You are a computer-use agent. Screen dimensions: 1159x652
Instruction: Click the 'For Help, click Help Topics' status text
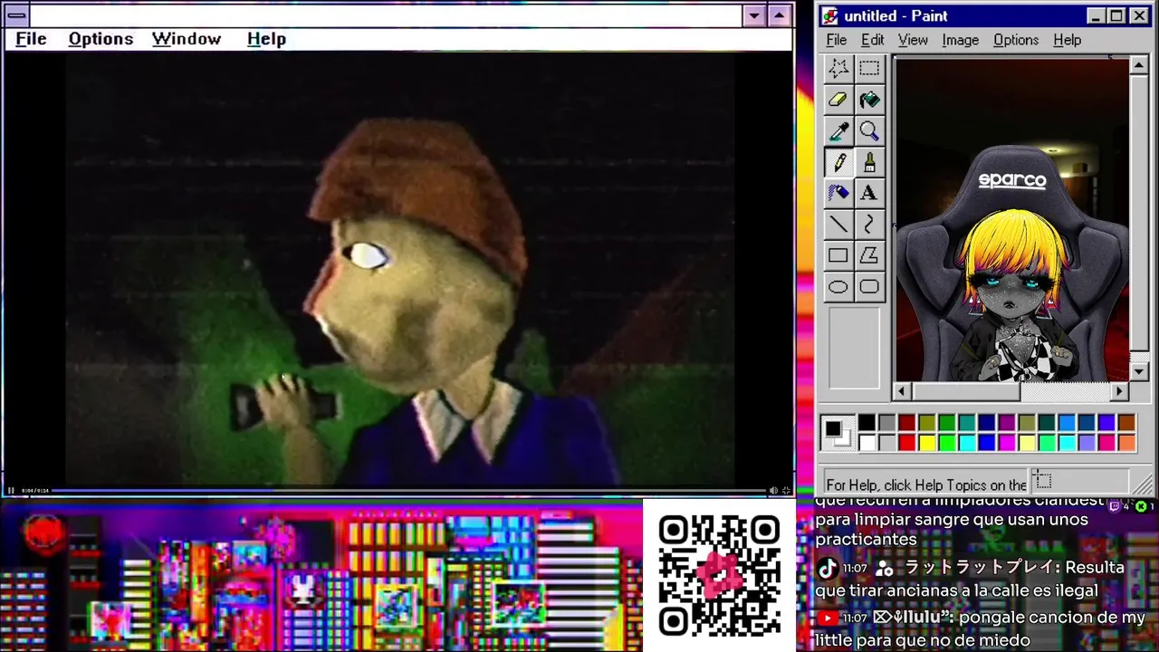pyautogui.click(x=926, y=484)
